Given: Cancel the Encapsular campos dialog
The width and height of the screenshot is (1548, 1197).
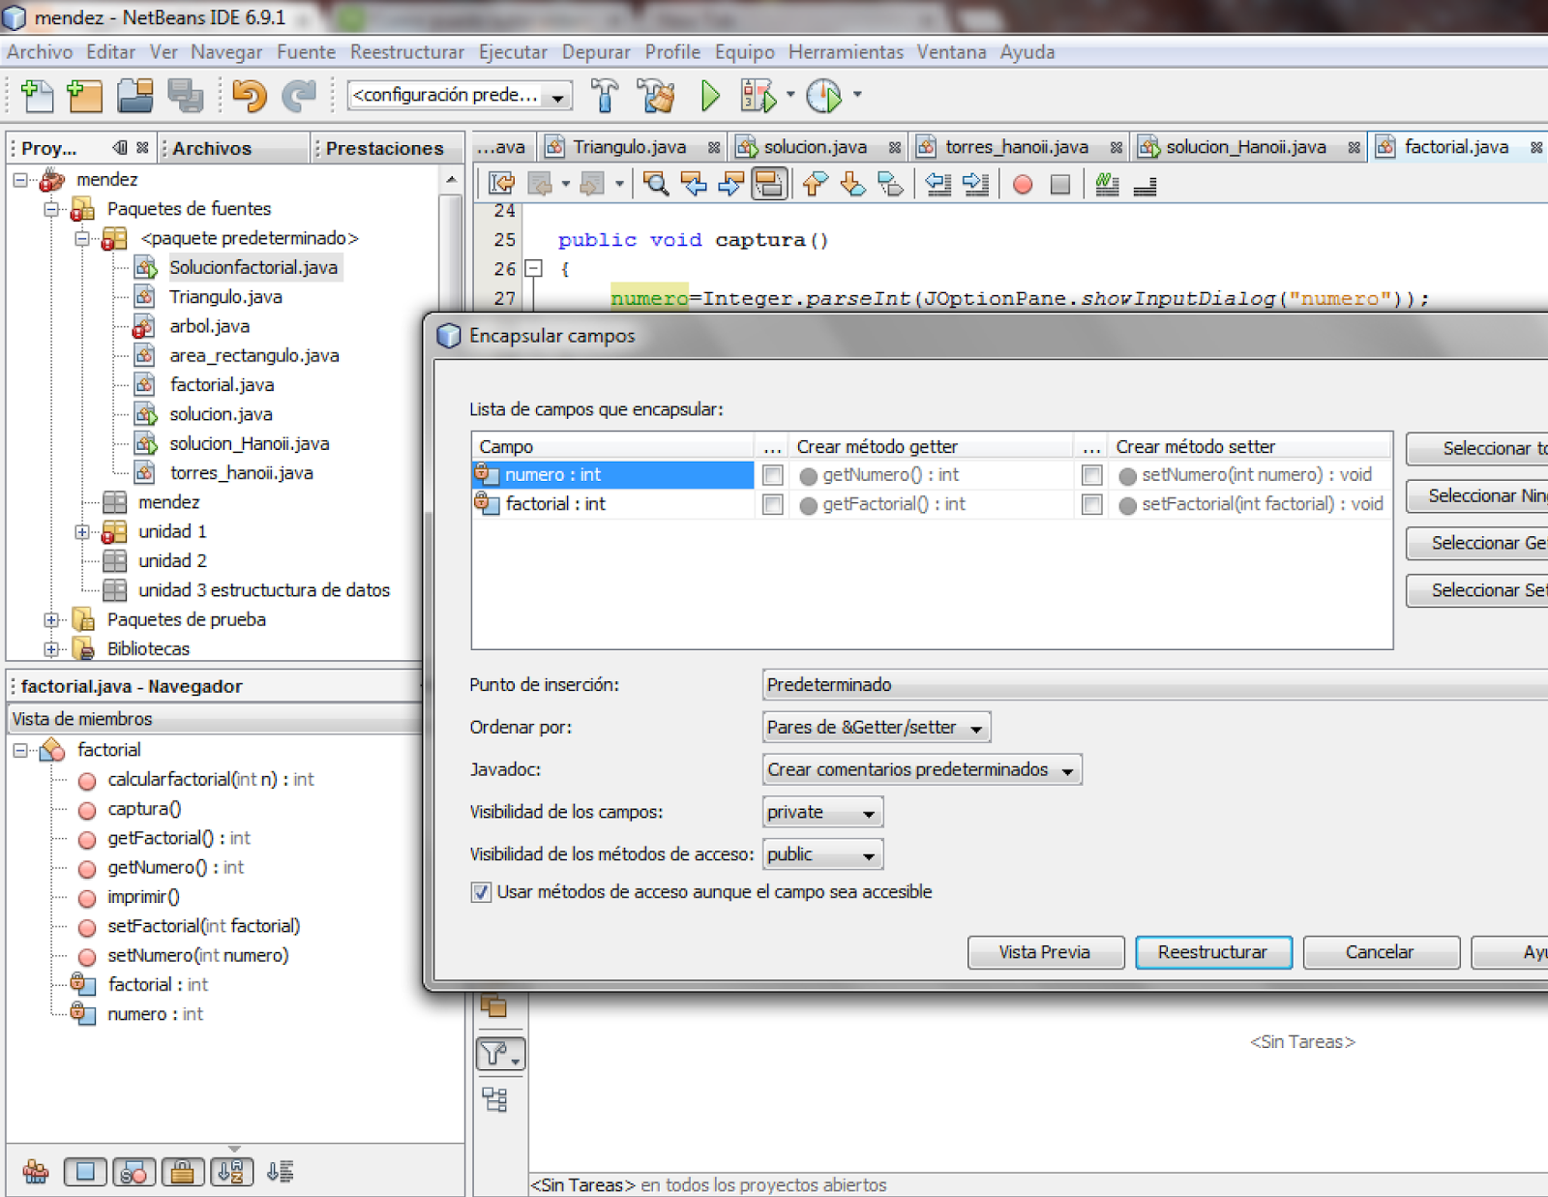Looking at the screenshot, I should point(1381,952).
